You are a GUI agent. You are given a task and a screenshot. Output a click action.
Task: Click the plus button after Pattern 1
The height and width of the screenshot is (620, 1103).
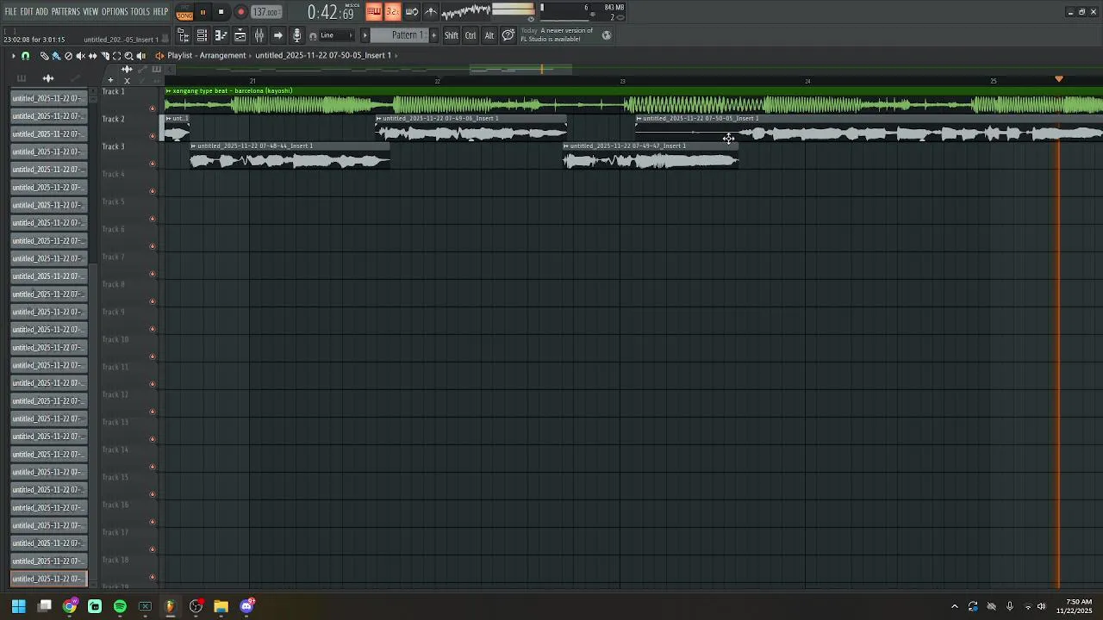[x=433, y=35]
